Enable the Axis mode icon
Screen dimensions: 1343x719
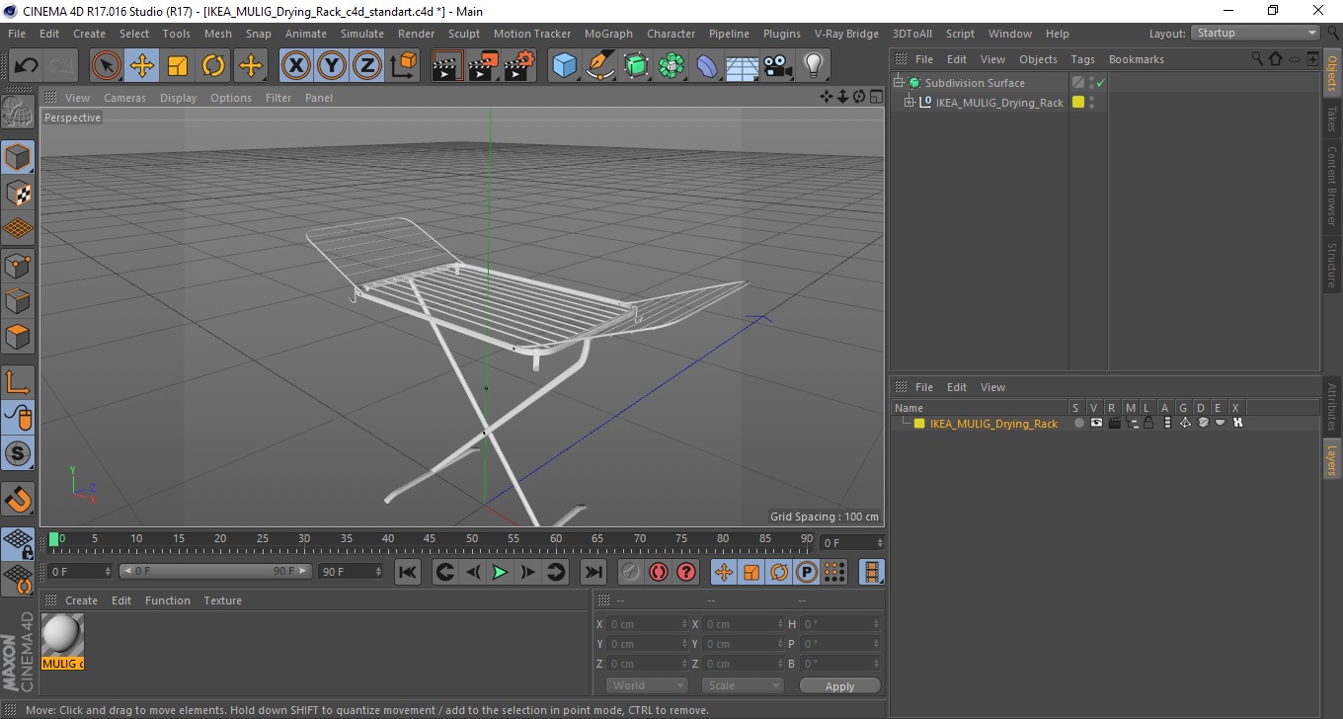[x=18, y=381]
